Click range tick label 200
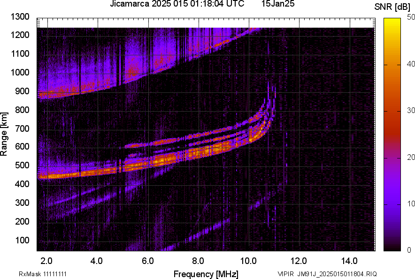 (x=22, y=221)
